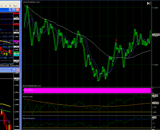Click white price tag 1.3541 in left chart
The height and width of the screenshot is (130, 160).
coord(16,19)
